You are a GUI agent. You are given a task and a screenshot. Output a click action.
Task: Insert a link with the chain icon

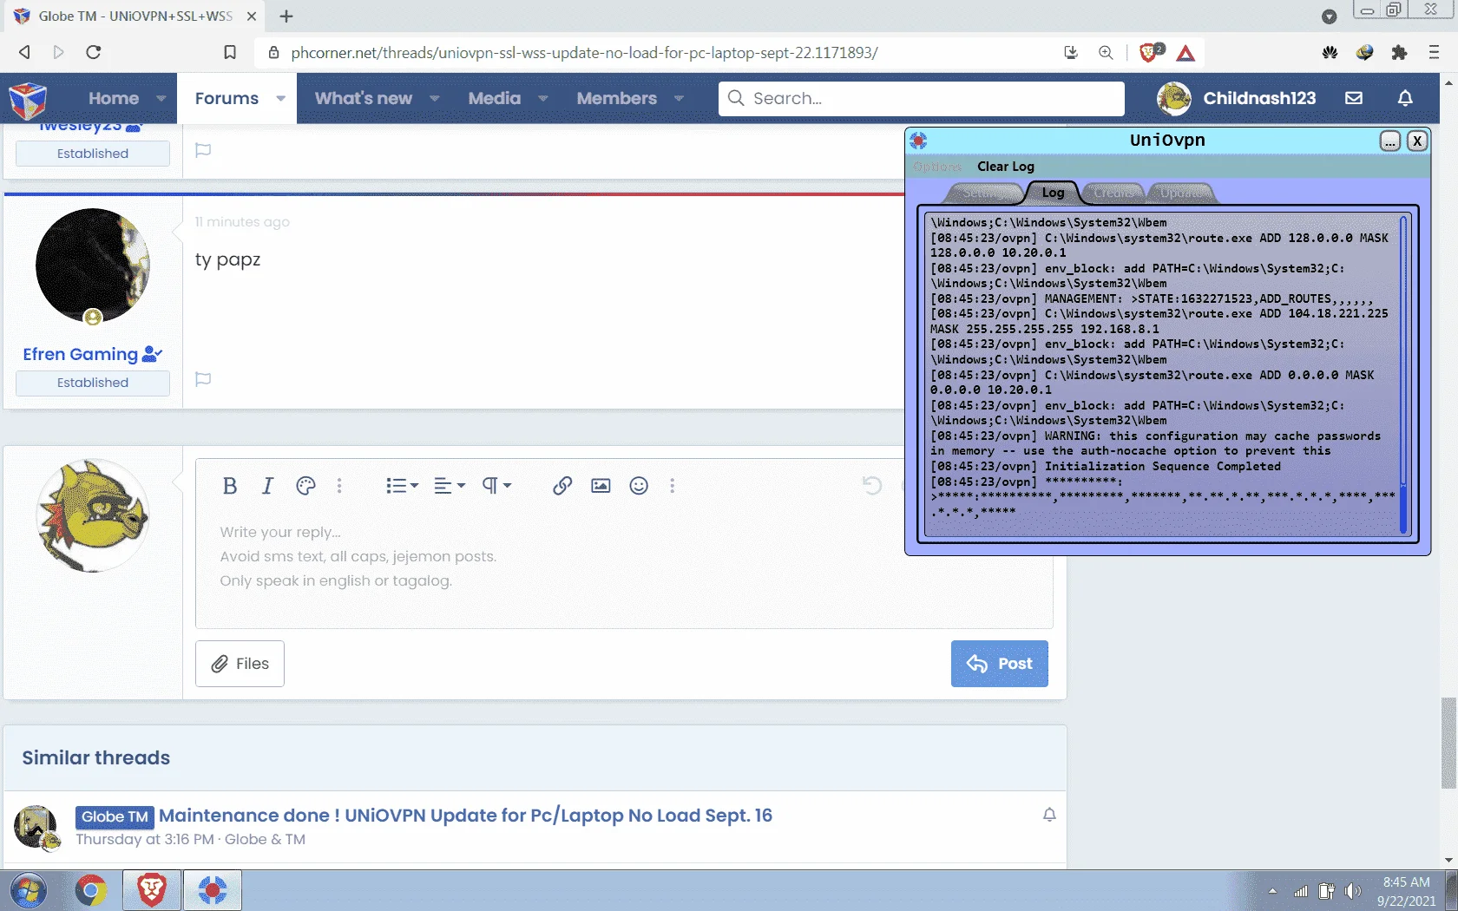pyautogui.click(x=562, y=486)
